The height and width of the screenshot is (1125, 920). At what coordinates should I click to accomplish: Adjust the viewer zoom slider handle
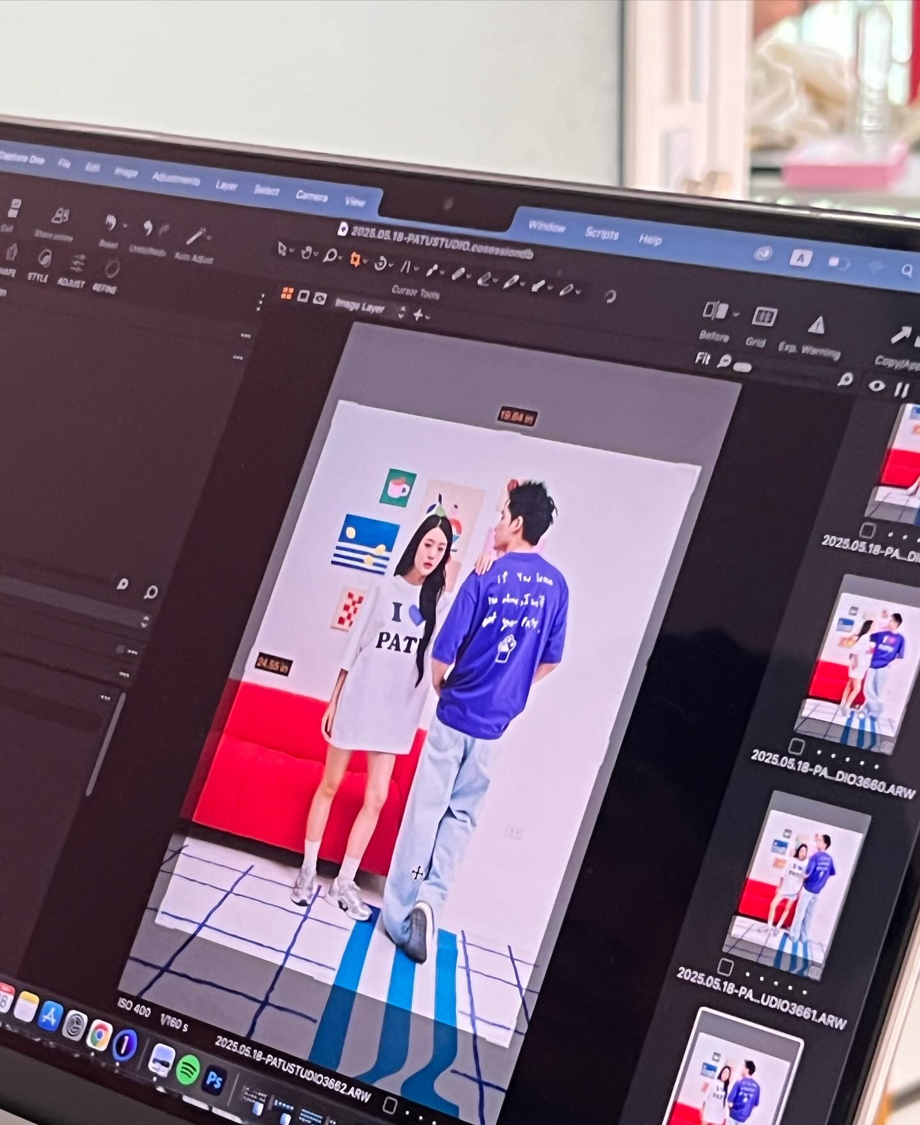[x=742, y=367]
